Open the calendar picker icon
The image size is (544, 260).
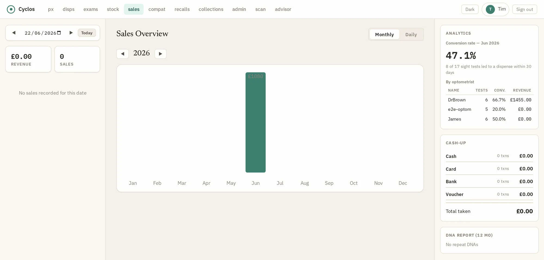tap(59, 33)
